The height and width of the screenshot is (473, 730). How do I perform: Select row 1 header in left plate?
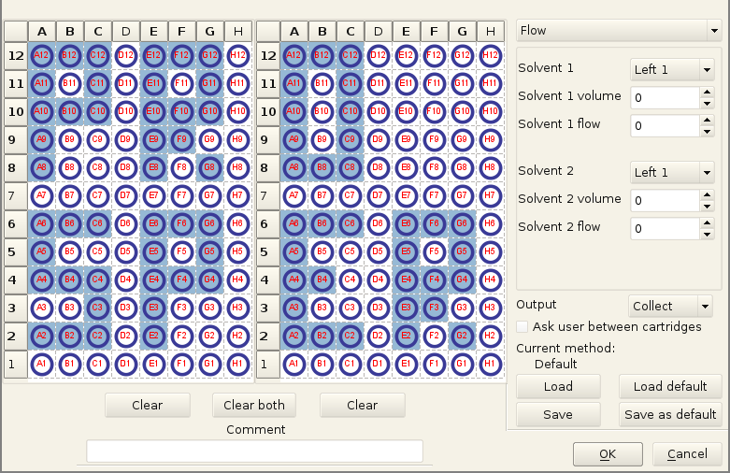tap(16, 364)
